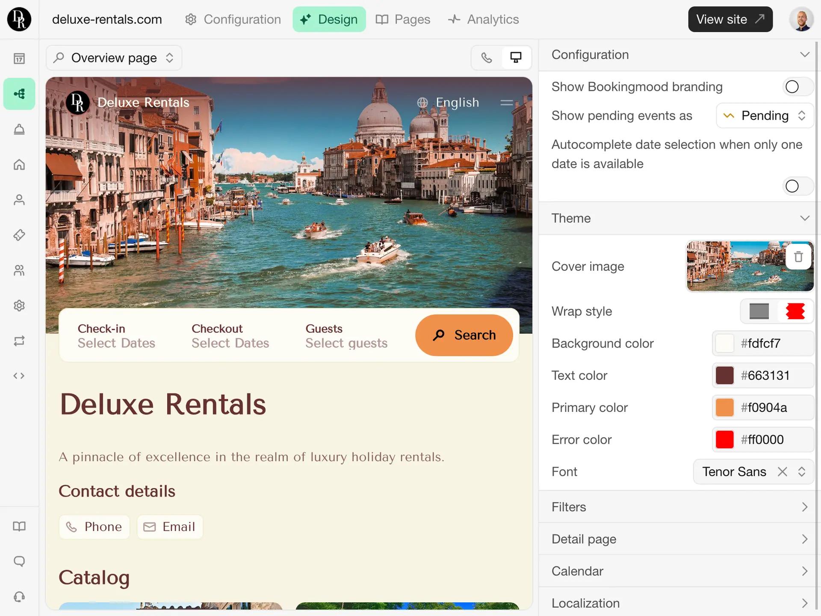Click the deluxe-rentals.com site name
The width and height of the screenshot is (821, 616).
107,19
